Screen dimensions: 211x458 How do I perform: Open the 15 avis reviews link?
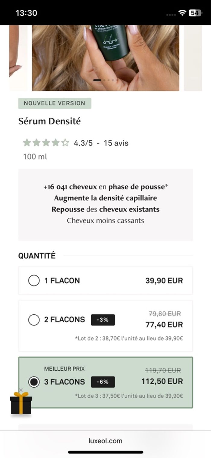pos(116,143)
